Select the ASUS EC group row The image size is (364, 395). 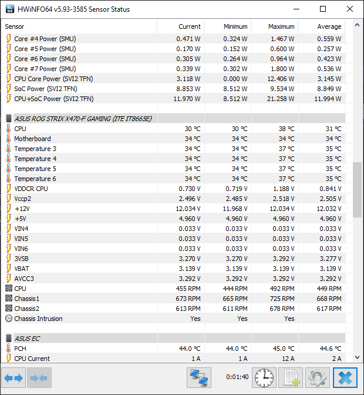click(173, 339)
